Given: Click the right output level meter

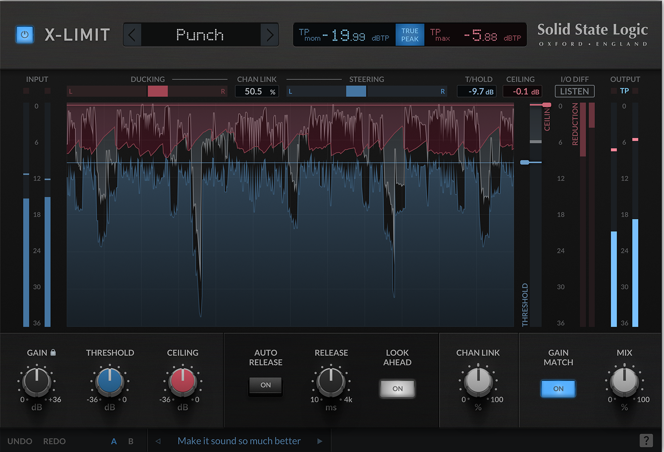Looking at the screenshot, I should pyautogui.click(x=635, y=215).
